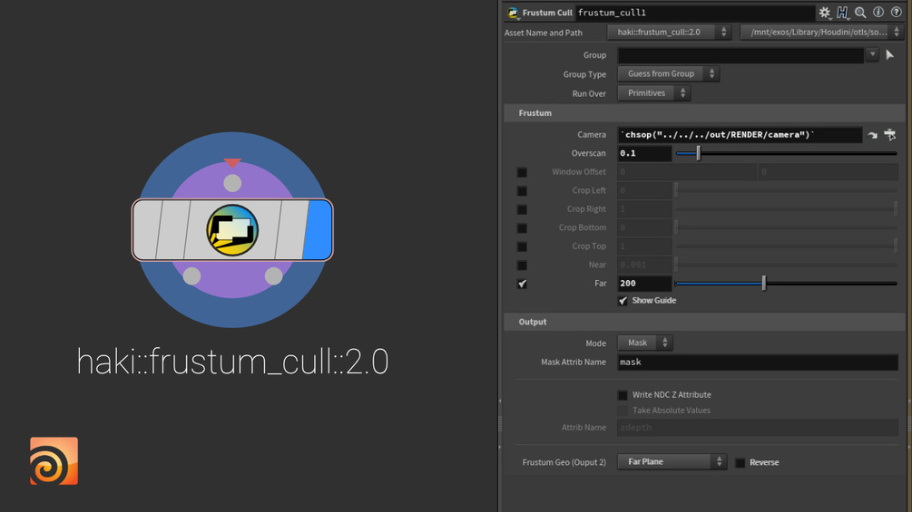
Task: Click the Output section header
Action: click(704, 322)
